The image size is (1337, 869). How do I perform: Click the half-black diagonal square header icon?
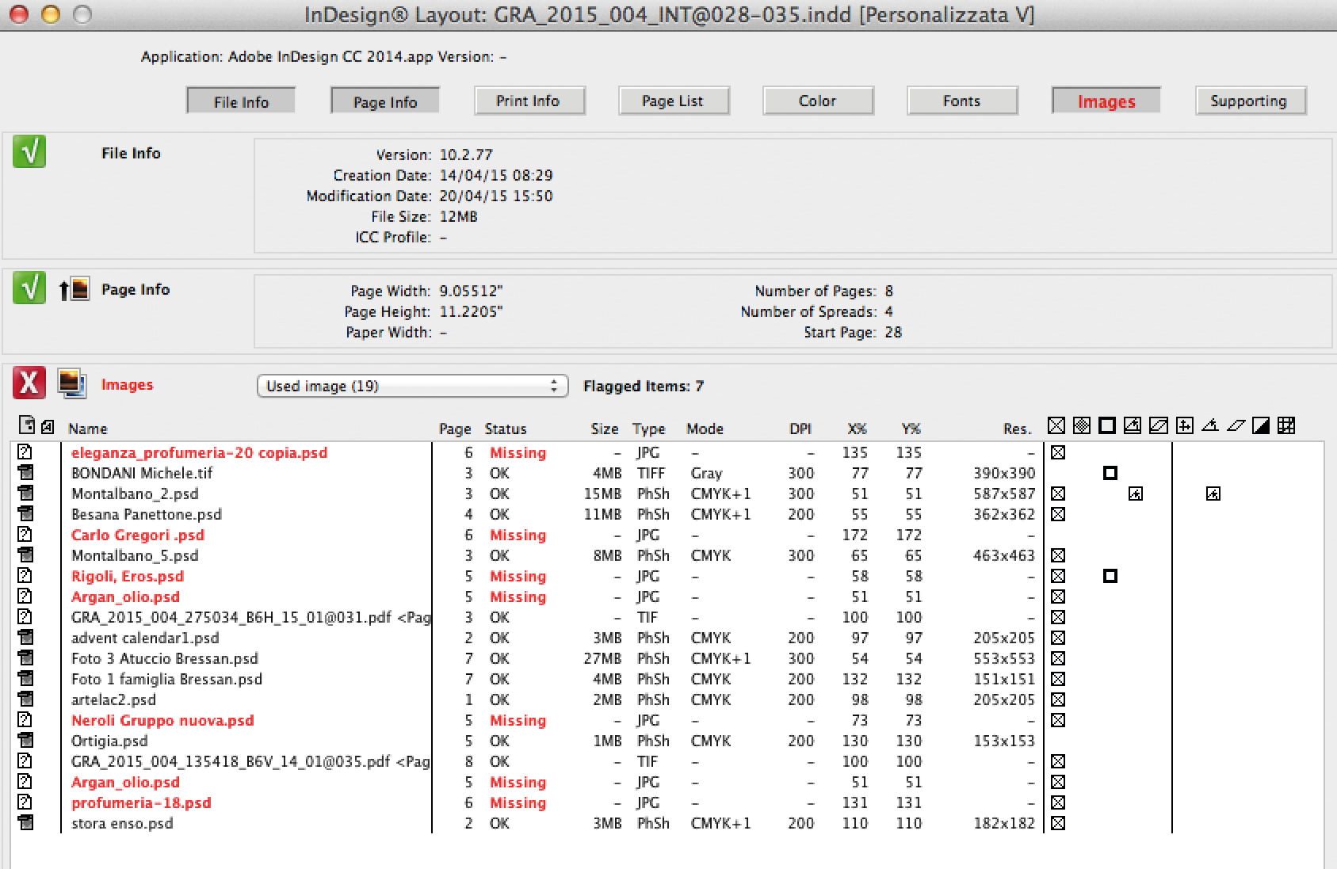click(1261, 426)
